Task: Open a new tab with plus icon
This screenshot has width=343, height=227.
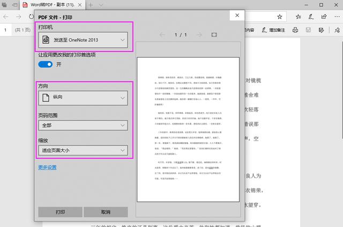Action: [x=91, y=5]
